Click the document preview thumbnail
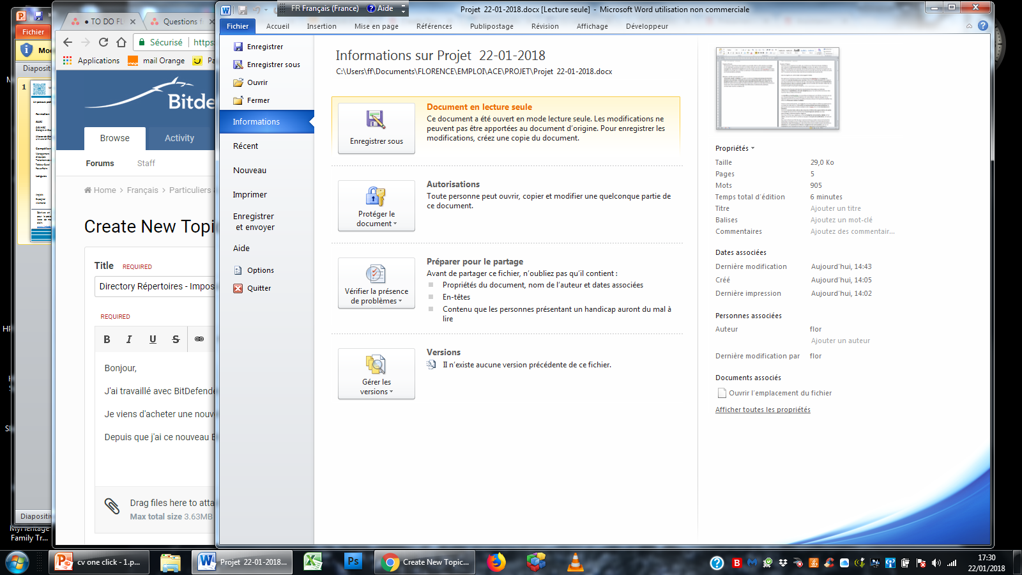The image size is (1022, 575). click(777, 89)
